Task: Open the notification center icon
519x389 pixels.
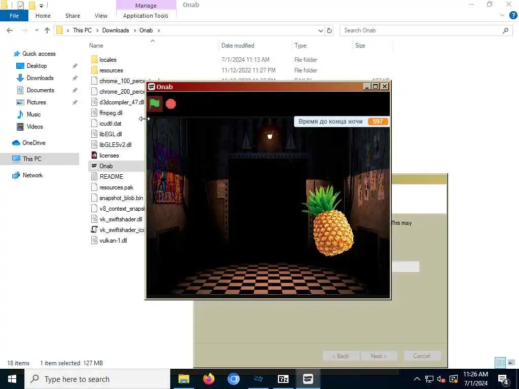Action: (503, 379)
